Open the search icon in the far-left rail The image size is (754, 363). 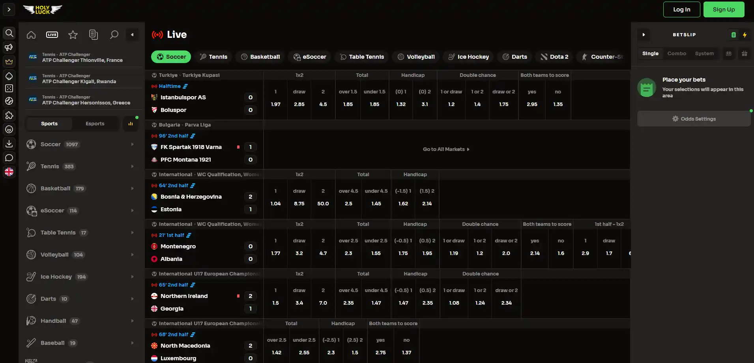9,33
